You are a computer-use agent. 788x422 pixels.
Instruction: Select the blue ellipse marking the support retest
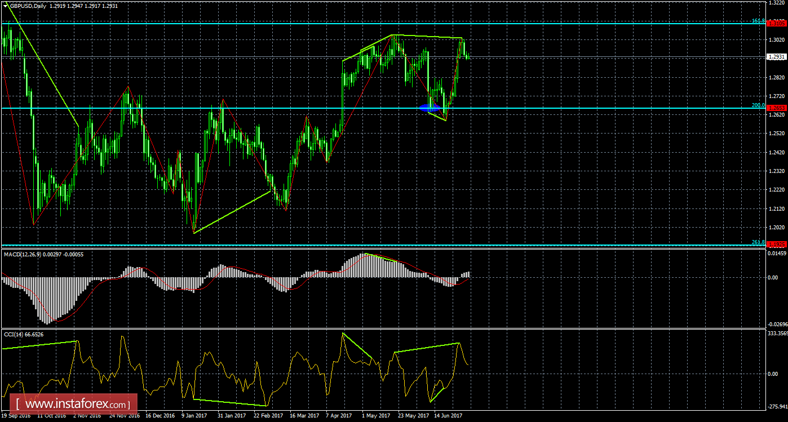[x=431, y=108]
